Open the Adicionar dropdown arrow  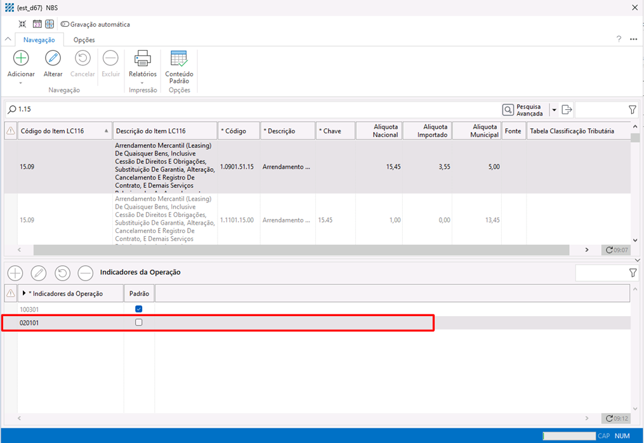tap(21, 83)
